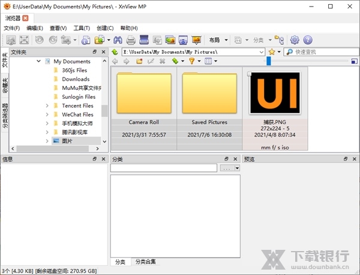360x275 pixels.
Task: Toggle floating for the 预览 panel
Action: point(346,159)
